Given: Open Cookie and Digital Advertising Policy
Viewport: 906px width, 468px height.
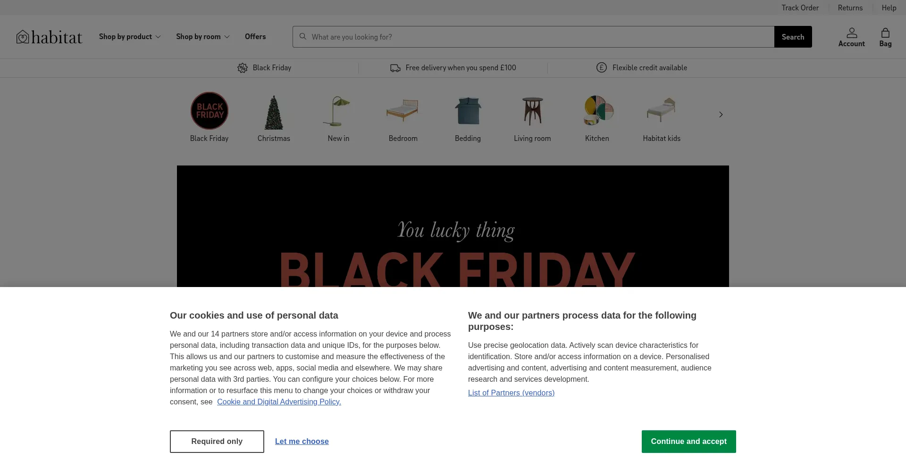Looking at the screenshot, I should (x=279, y=402).
